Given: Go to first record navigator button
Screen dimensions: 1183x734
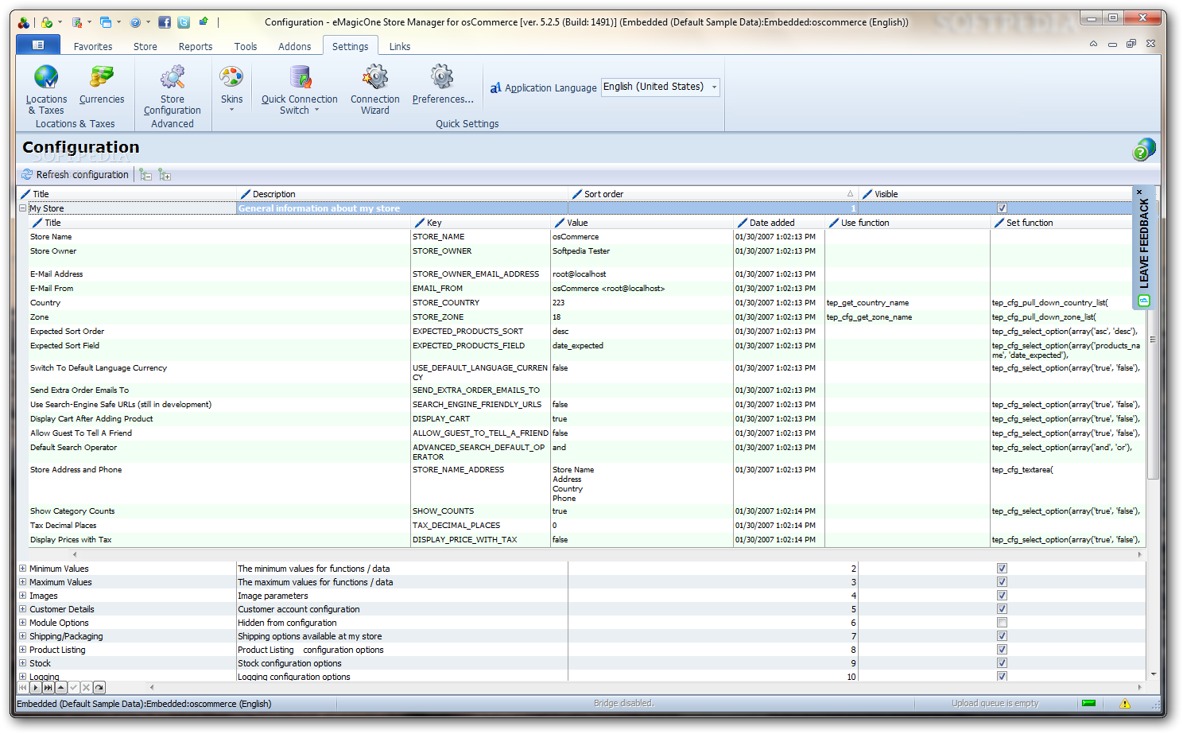Looking at the screenshot, I should point(23,687).
